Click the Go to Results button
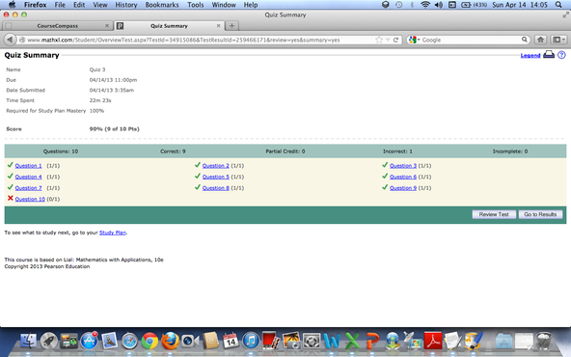The height and width of the screenshot is (357, 571). (x=540, y=214)
